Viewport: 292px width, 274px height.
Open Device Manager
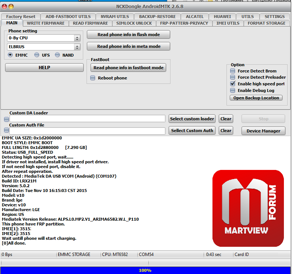(x=263, y=131)
